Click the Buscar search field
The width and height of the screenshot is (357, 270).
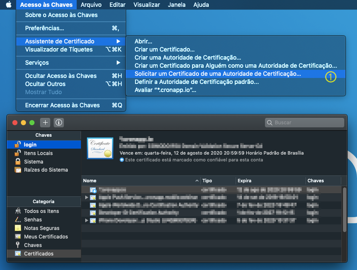click(305, 123)
